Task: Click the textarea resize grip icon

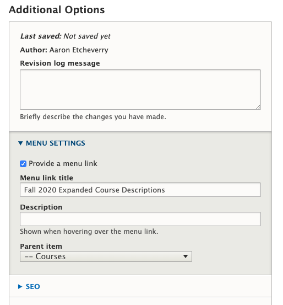Action: click(258, 107)
